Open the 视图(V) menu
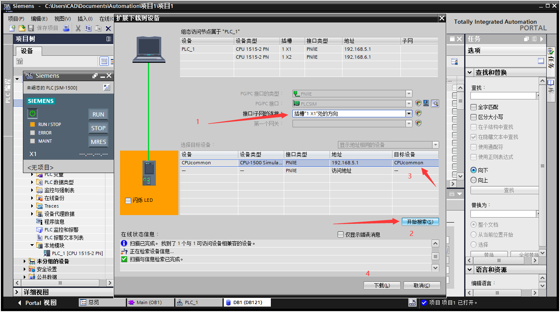 pyautogui.click(x=62, y=19)
